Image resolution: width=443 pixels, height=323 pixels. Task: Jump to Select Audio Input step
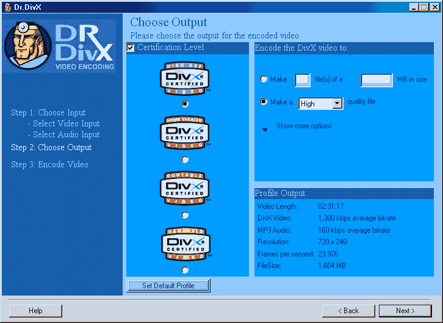66,134
